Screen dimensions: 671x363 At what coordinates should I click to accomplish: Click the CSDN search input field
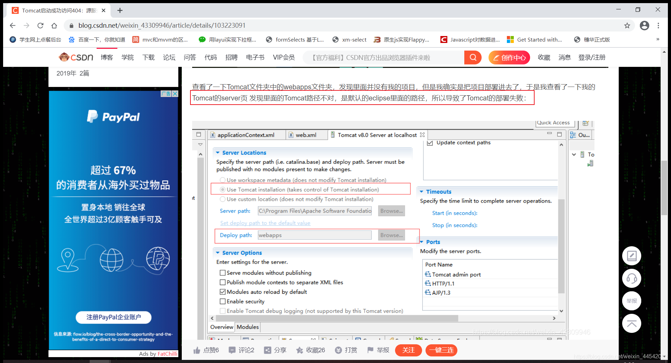tap(384, 57)
